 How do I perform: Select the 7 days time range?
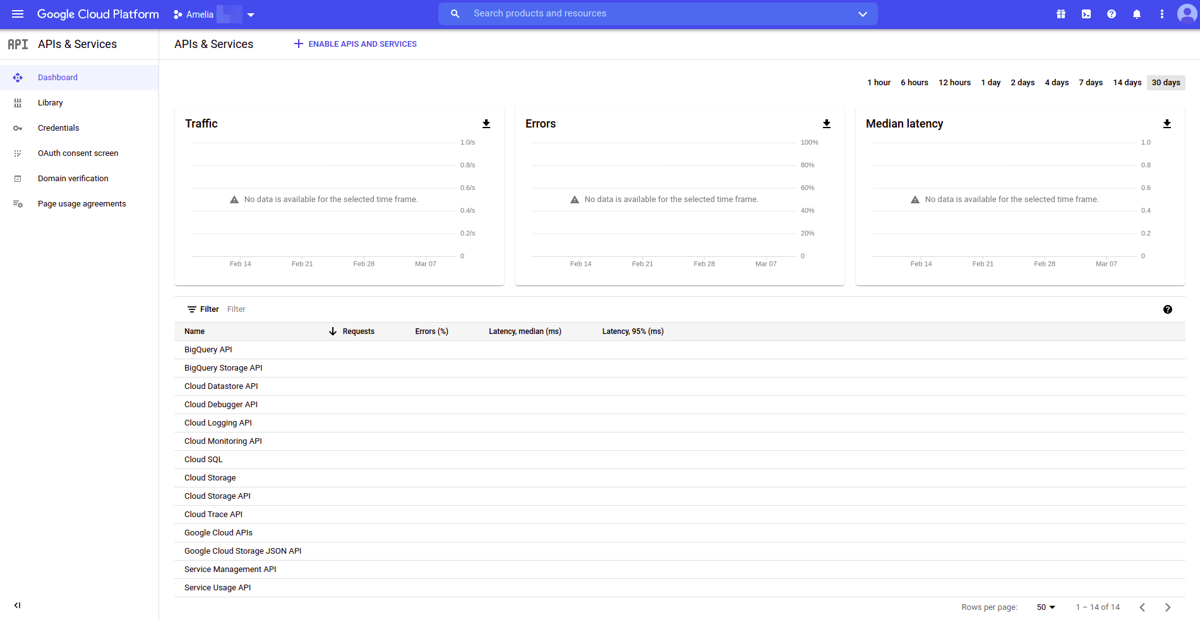coord(1090,83)
